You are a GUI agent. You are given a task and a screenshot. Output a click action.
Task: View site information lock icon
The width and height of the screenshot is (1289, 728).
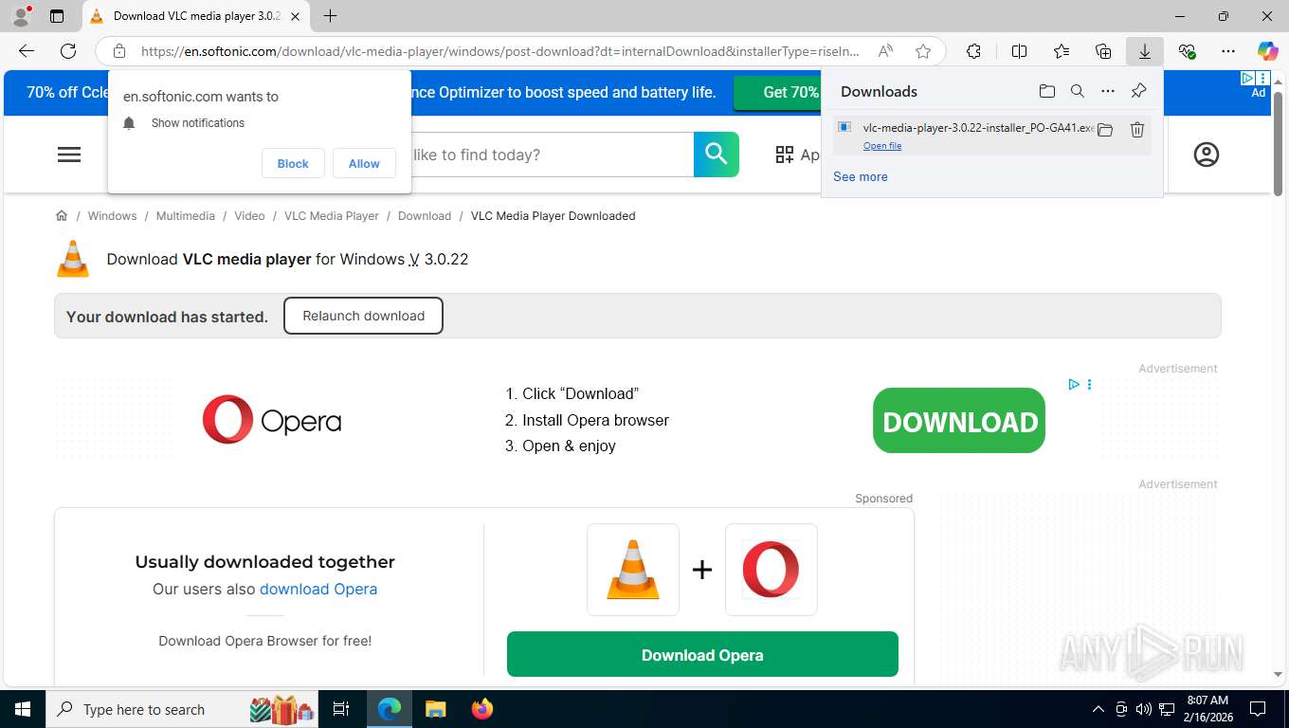click(x=119, y=51)
